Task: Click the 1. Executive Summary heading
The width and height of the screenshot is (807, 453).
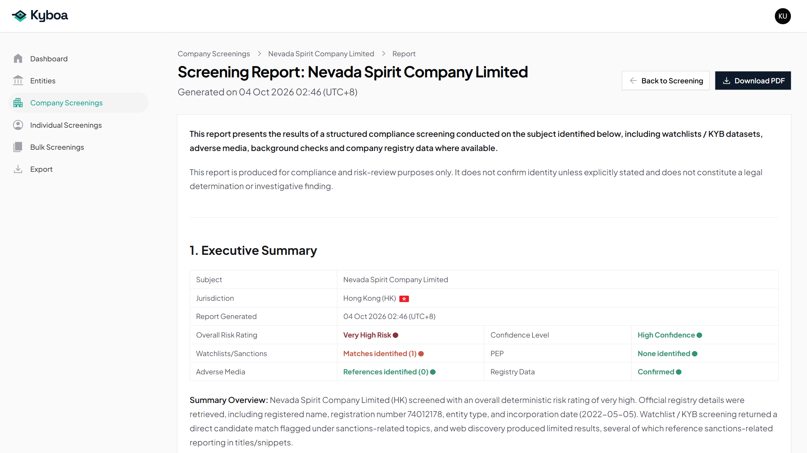Action: click(x=253, y=250)
